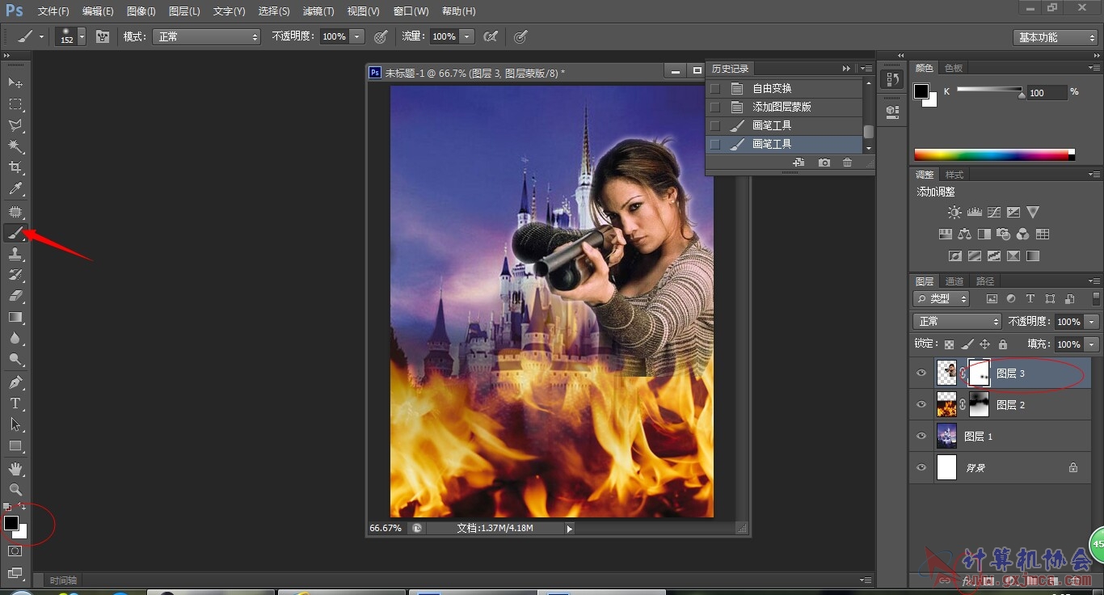Toggle lock transparent pixels

click(950, 344)
